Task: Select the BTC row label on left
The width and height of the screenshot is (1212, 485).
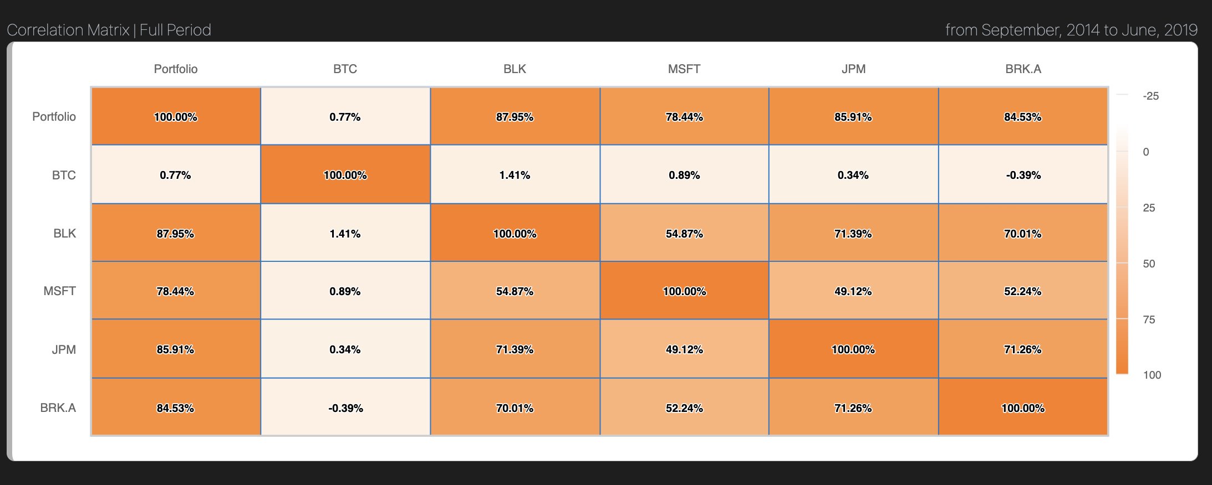Action: (64, 175)
